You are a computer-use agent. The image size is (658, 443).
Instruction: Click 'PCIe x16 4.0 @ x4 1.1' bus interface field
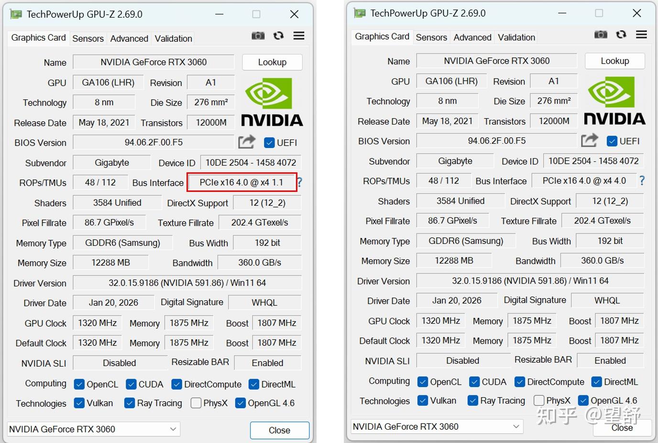[x=241, y=182]
